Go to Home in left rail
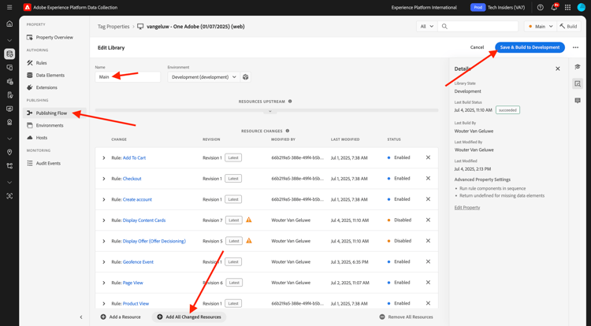This screenshot has width=591, height=326. [x=9, y=24]
